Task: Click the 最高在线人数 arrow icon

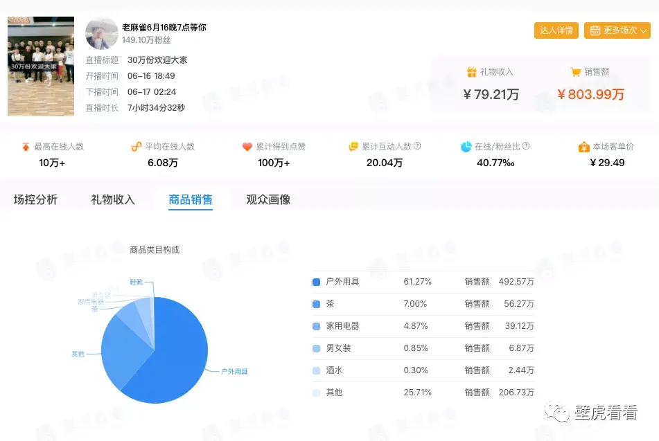Action: click(x=26, y=147)
